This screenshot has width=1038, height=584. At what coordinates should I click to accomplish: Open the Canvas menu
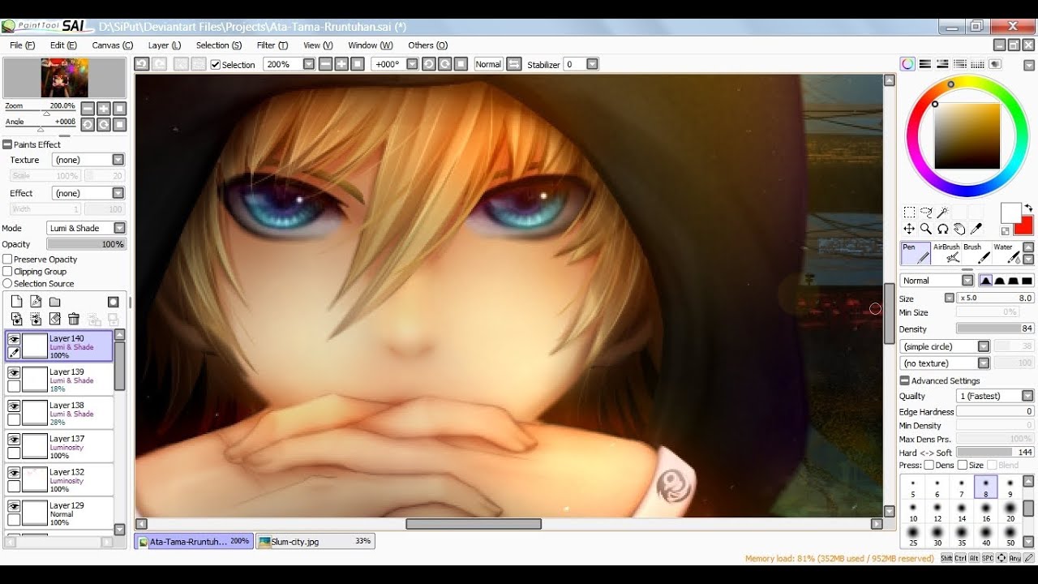[112, 45]
